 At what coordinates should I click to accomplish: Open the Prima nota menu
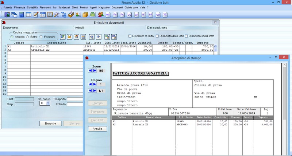(20, 8)
